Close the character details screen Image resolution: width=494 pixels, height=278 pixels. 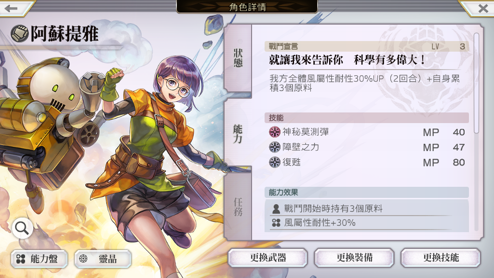click(x=483, y=8)
